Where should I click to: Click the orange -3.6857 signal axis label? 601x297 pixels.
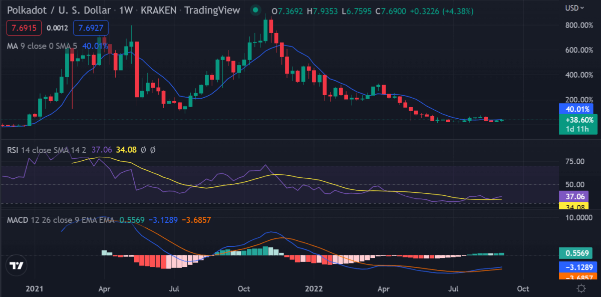(575, 276)
